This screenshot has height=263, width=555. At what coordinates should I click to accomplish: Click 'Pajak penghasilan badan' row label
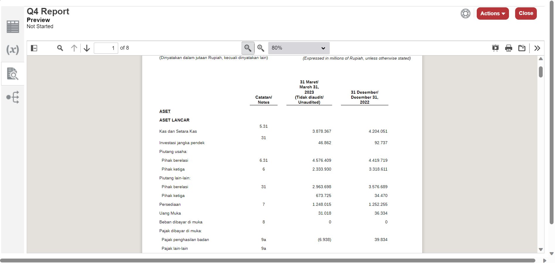click(x=185, y=240)
